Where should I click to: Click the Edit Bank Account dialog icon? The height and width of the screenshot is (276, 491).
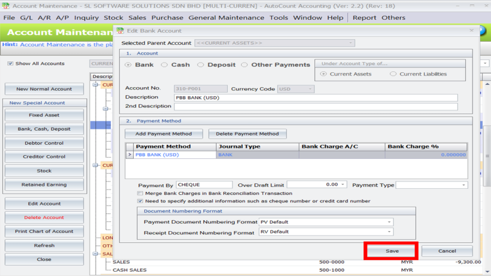tap(120, 31)
